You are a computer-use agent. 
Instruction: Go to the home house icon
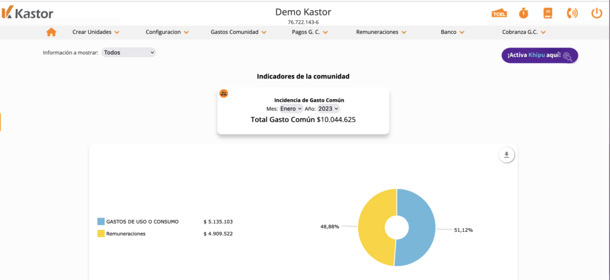pyautogui.click(x=51, y=32)
